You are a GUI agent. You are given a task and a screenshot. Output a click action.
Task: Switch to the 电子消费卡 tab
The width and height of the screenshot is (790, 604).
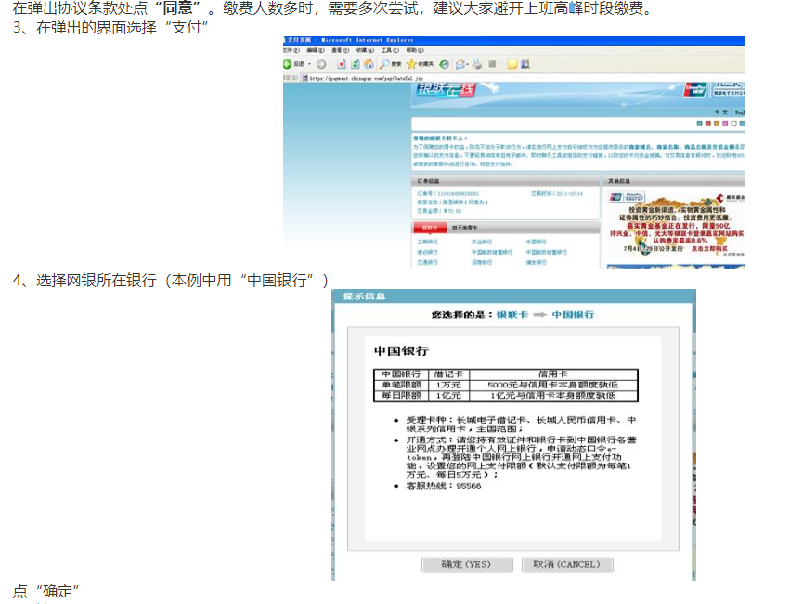point(463,227)
